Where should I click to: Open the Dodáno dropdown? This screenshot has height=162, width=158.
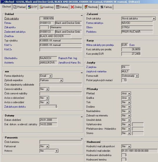(x=129, y=107)
